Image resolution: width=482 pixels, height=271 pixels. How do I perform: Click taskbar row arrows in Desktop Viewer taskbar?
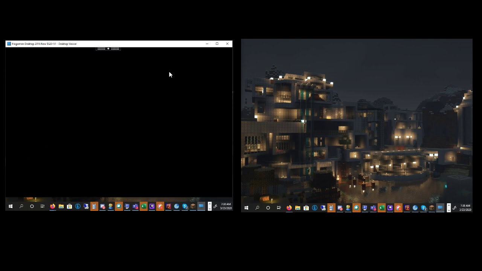210,206
